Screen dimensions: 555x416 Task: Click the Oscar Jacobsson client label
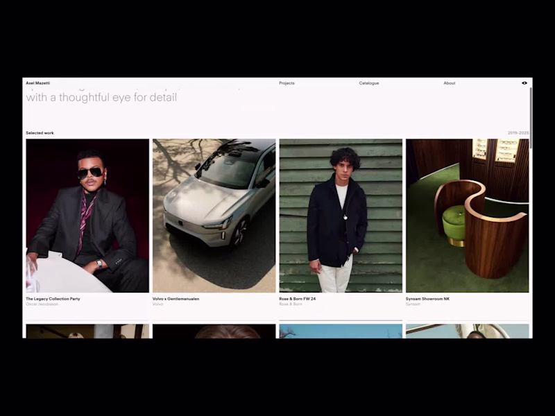(x=42, y=304)
